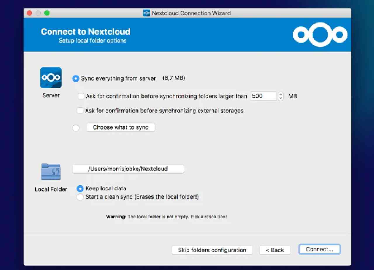Image resolution: width=374 pixels, height=270 pixels.
Task: Click the stepper arrows beside the MB field
Action: coord(281,96)
